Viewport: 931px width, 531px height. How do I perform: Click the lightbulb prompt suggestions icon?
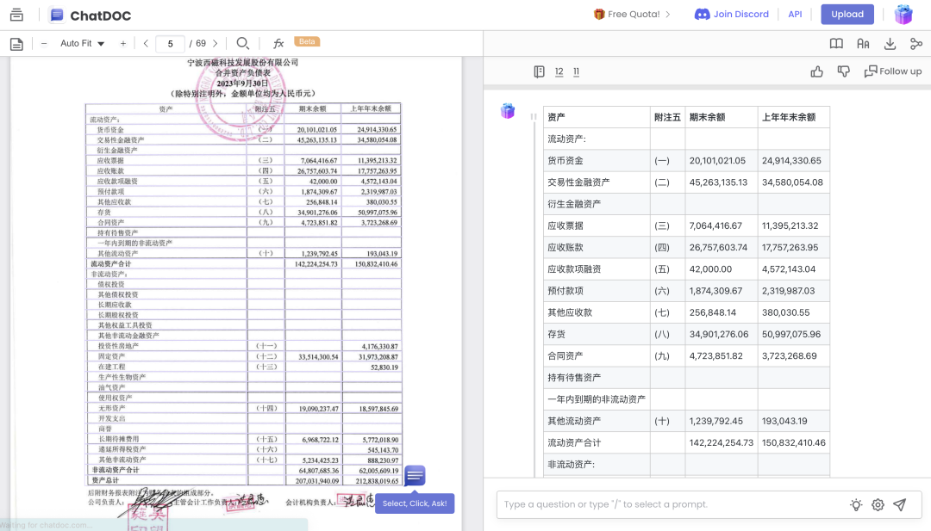[855, 505]
